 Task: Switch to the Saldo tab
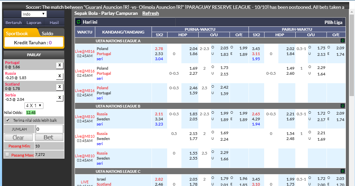click(x=47, y=33)
